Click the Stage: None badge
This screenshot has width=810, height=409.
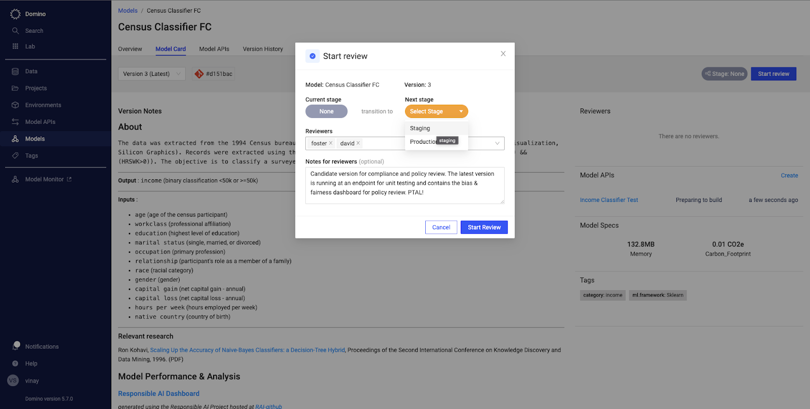click(x=724, y=74)
